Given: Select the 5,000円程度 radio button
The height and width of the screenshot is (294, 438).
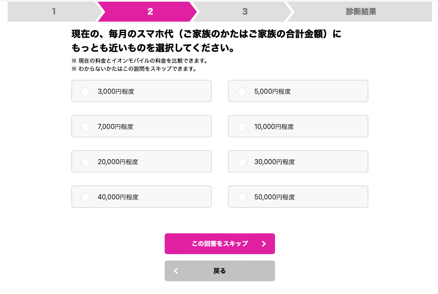Looking at the screenshot, I should pos(242,92).
